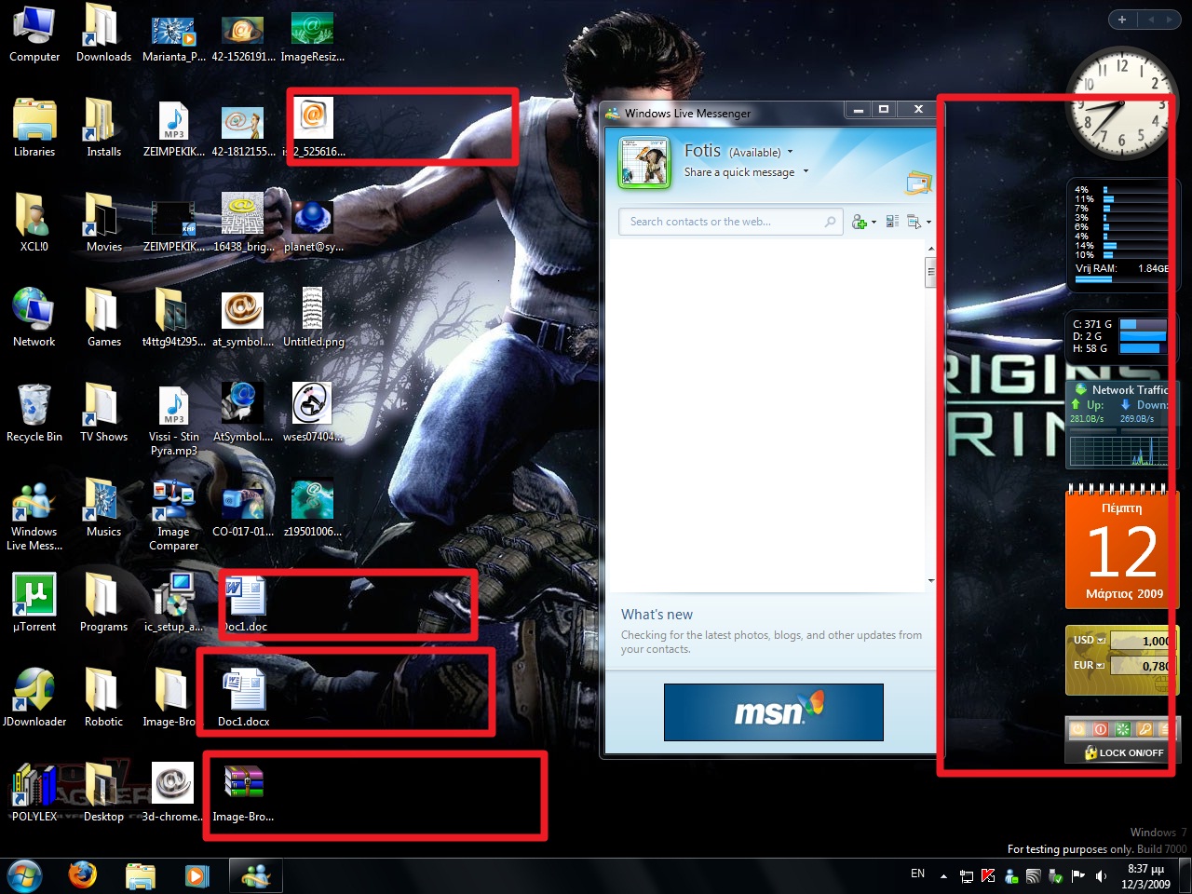1192x894 pixels.
Task: Select the POLYLEX desktop icon
Action: pyautogui.click(x=34, y=792)
